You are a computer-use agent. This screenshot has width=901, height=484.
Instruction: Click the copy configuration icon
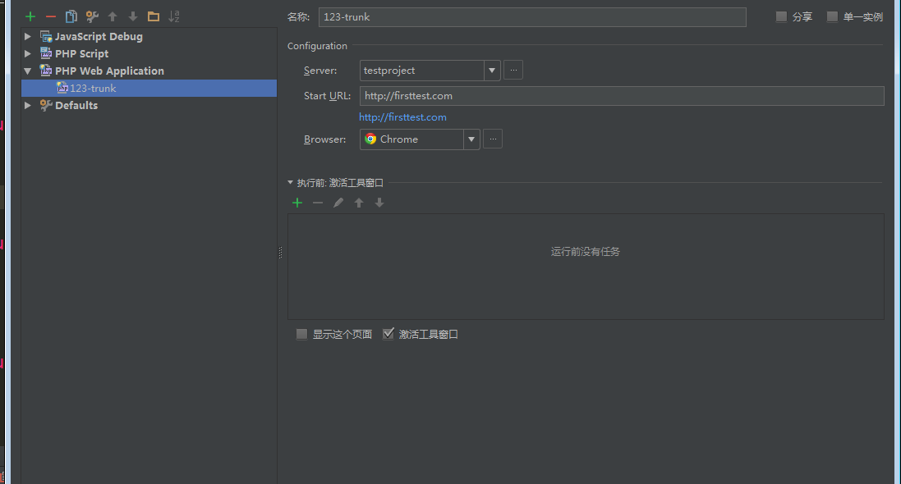(x=71, y=16)
